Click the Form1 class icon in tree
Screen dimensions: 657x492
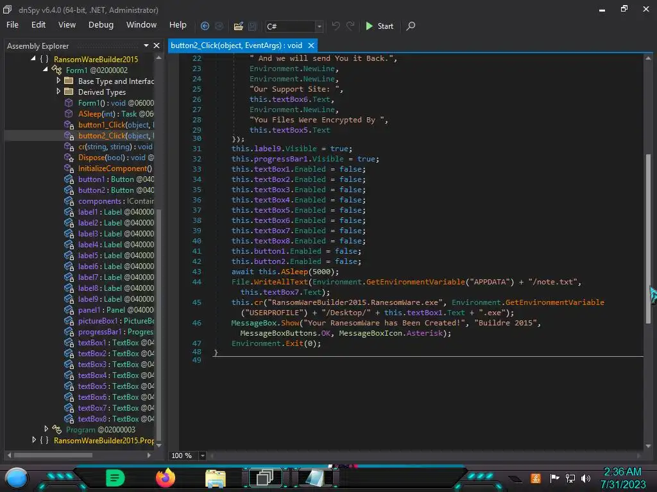[56, 69]
